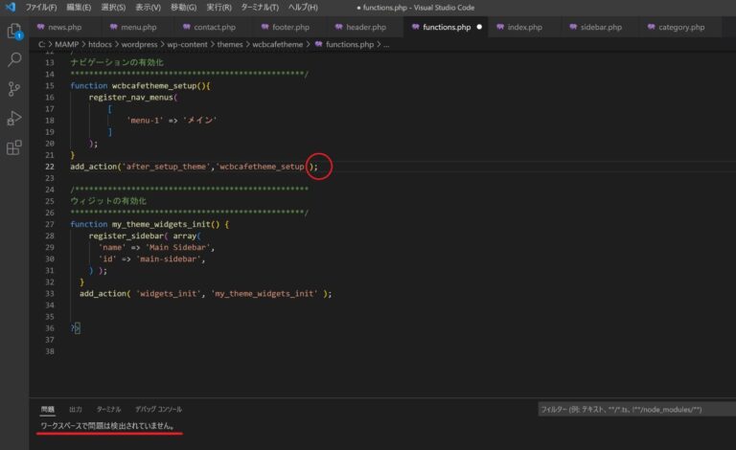Click register_nav_menus call on line 16
This screenshot has height=450, width=736.
click(x=131, y=98)
